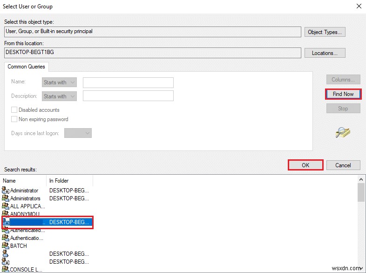
Task: Select the ALL APPLICA... group icon
Action: pyautogui.click(x=6, y=206)
